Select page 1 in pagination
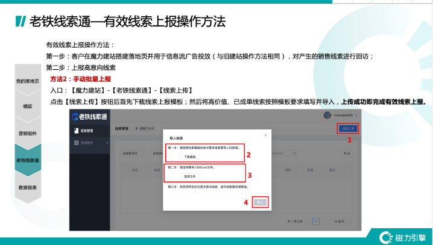Viewport: 433px width, 245px height. (x=316, y=222)
